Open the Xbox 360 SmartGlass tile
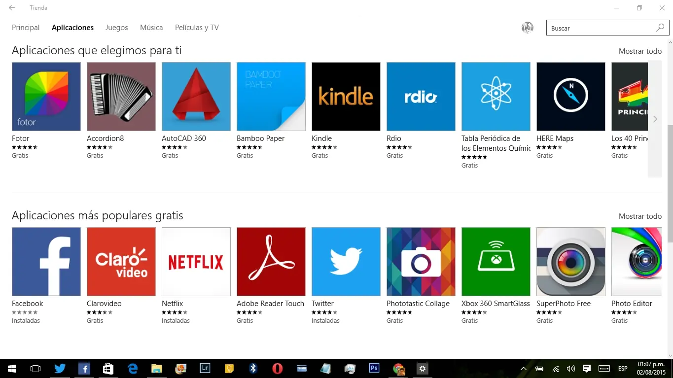Image resolution: width=673 pixels, height=378 pixels. (x=496, y=262)
